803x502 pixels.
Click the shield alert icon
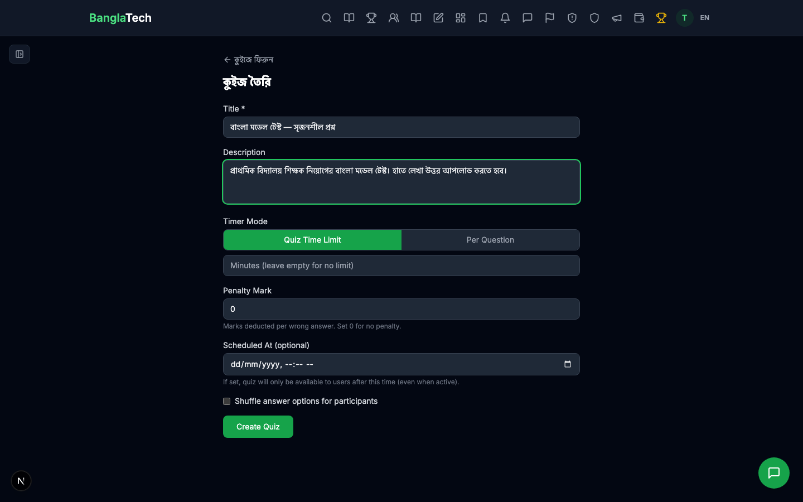tap(572, 18)
